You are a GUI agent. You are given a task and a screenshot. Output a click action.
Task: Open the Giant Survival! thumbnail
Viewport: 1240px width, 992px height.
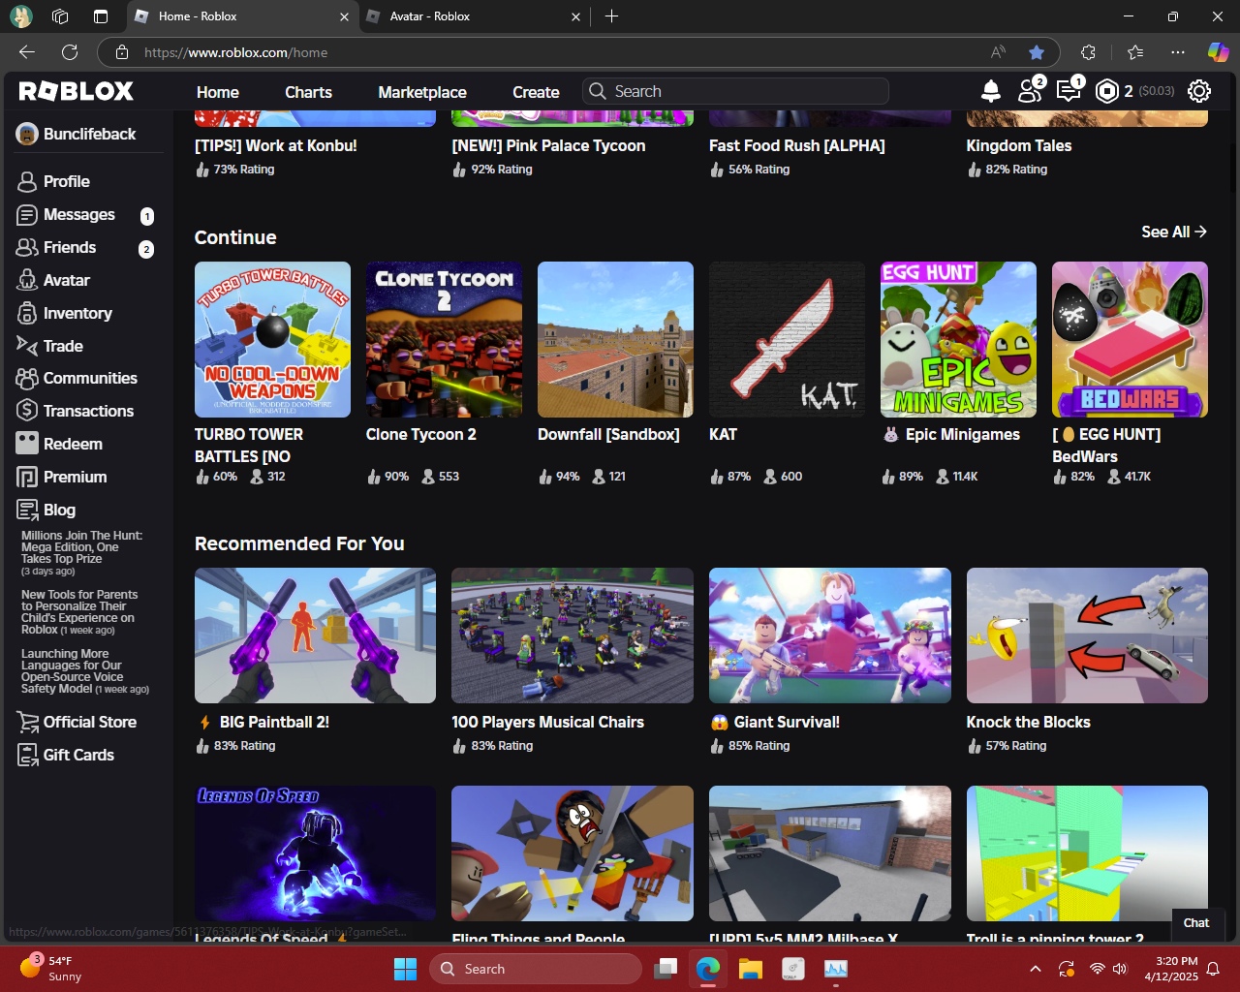coord(830,635)
